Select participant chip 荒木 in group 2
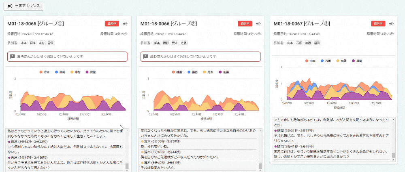 175,43
